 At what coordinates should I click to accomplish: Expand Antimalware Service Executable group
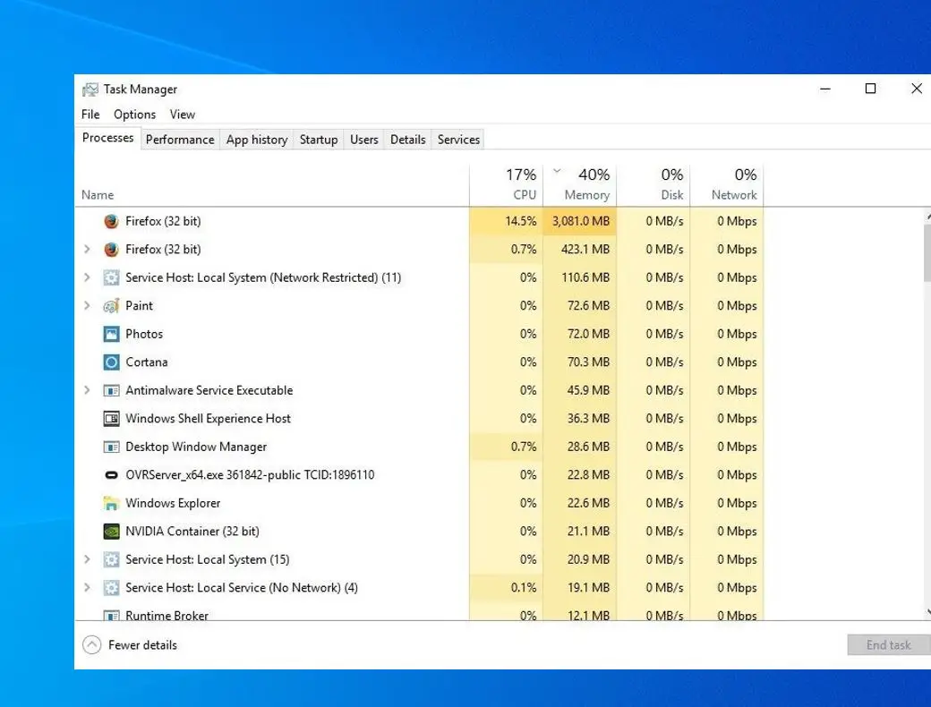pyautogui.click(x=88, y=390)
